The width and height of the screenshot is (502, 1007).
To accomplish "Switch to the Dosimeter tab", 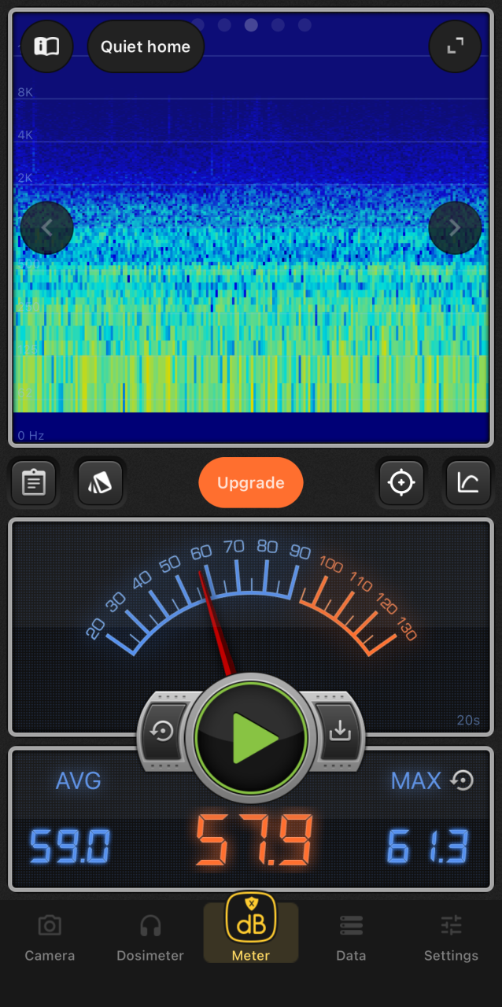I will pos(150,938).
